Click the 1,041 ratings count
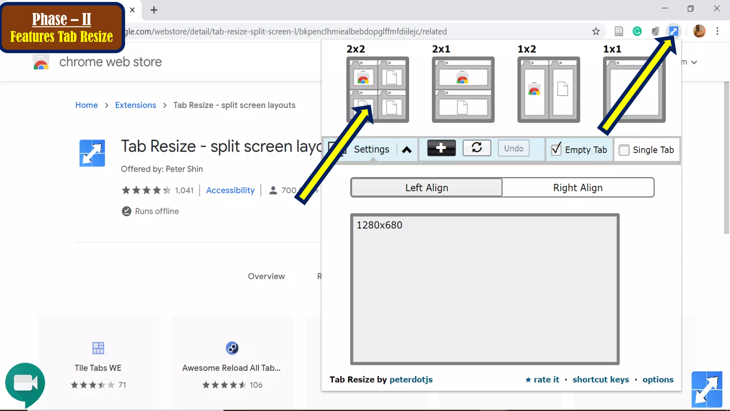 [184, 191]
